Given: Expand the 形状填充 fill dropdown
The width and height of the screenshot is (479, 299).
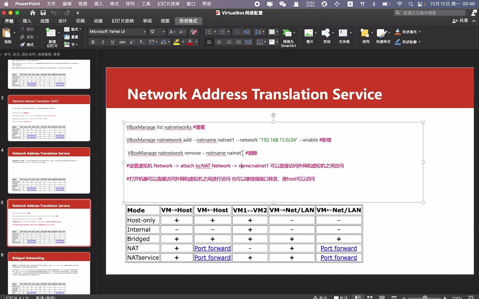Looking at the screenshot, I should click(420, 32).
